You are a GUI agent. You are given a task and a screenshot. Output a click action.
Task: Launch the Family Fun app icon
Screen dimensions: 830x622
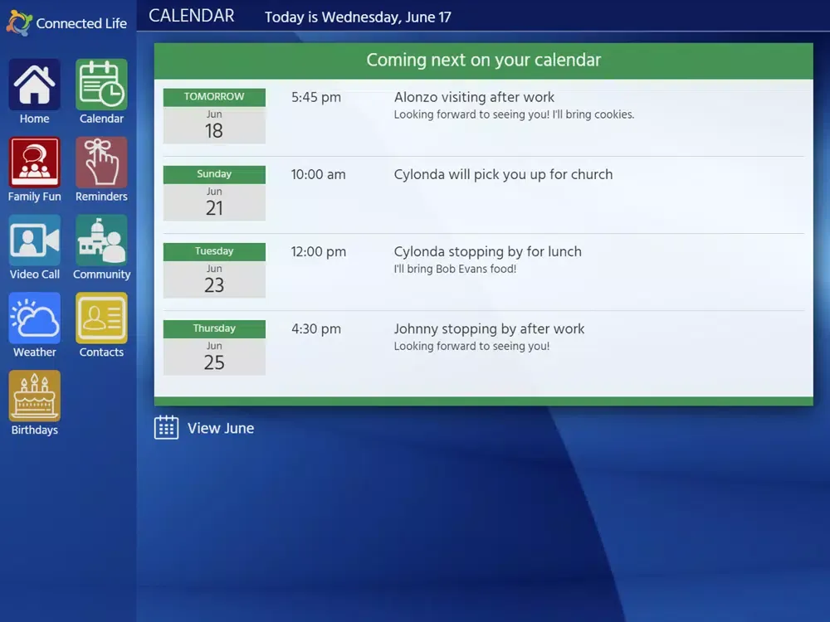pos(34,163)
